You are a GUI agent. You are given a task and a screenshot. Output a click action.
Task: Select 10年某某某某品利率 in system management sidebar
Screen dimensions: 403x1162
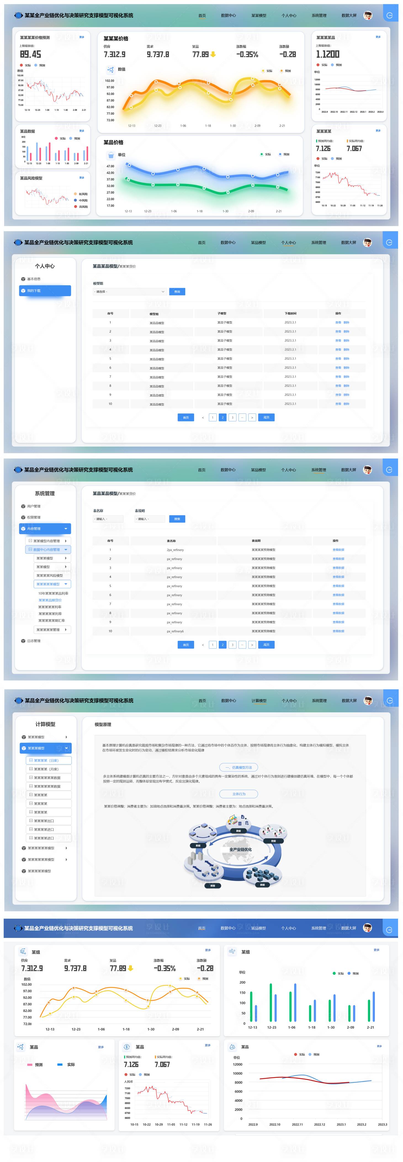tap(53, 593)
